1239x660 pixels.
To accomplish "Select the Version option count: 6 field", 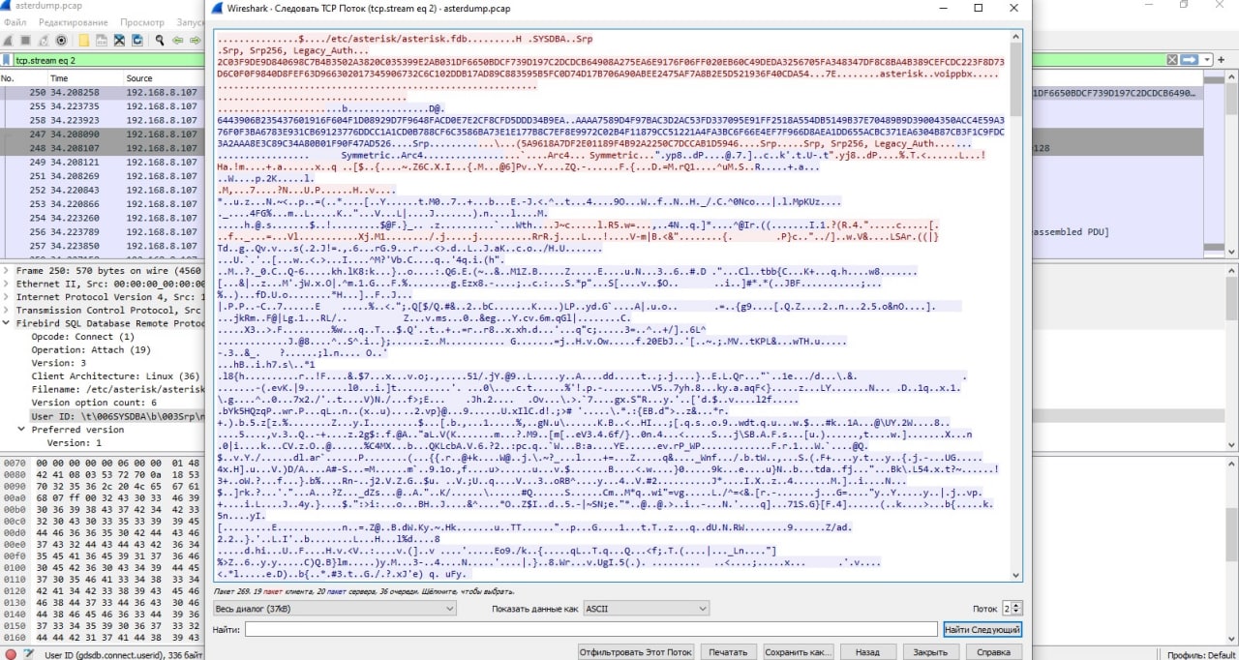I will (94, 403).
